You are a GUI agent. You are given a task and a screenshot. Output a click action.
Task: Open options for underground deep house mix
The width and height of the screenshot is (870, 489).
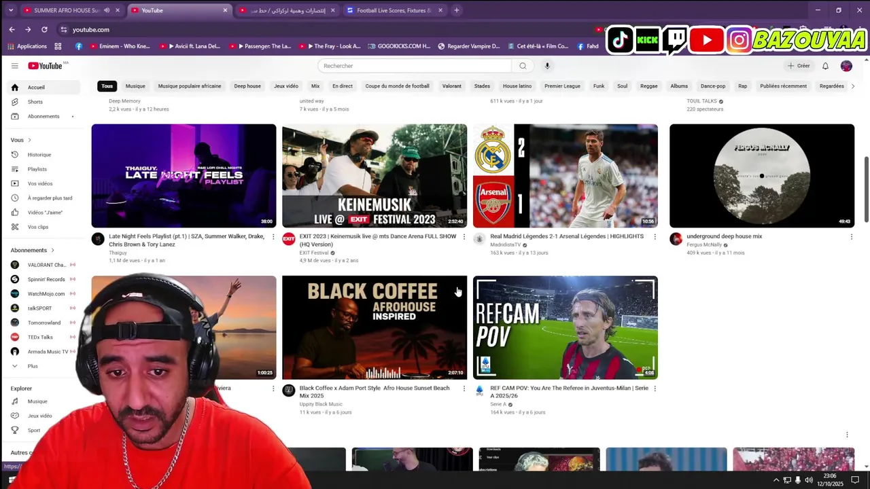tap(851, 237)
